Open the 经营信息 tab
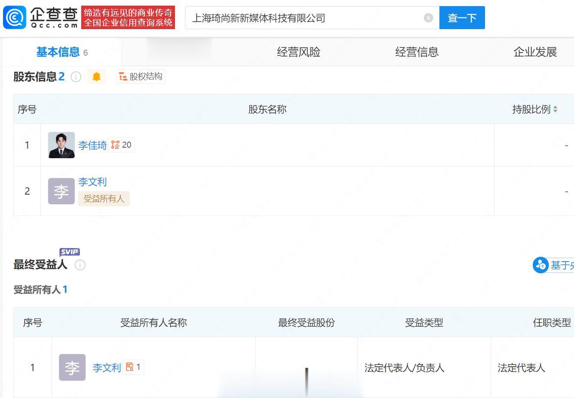 pos(417,52)
